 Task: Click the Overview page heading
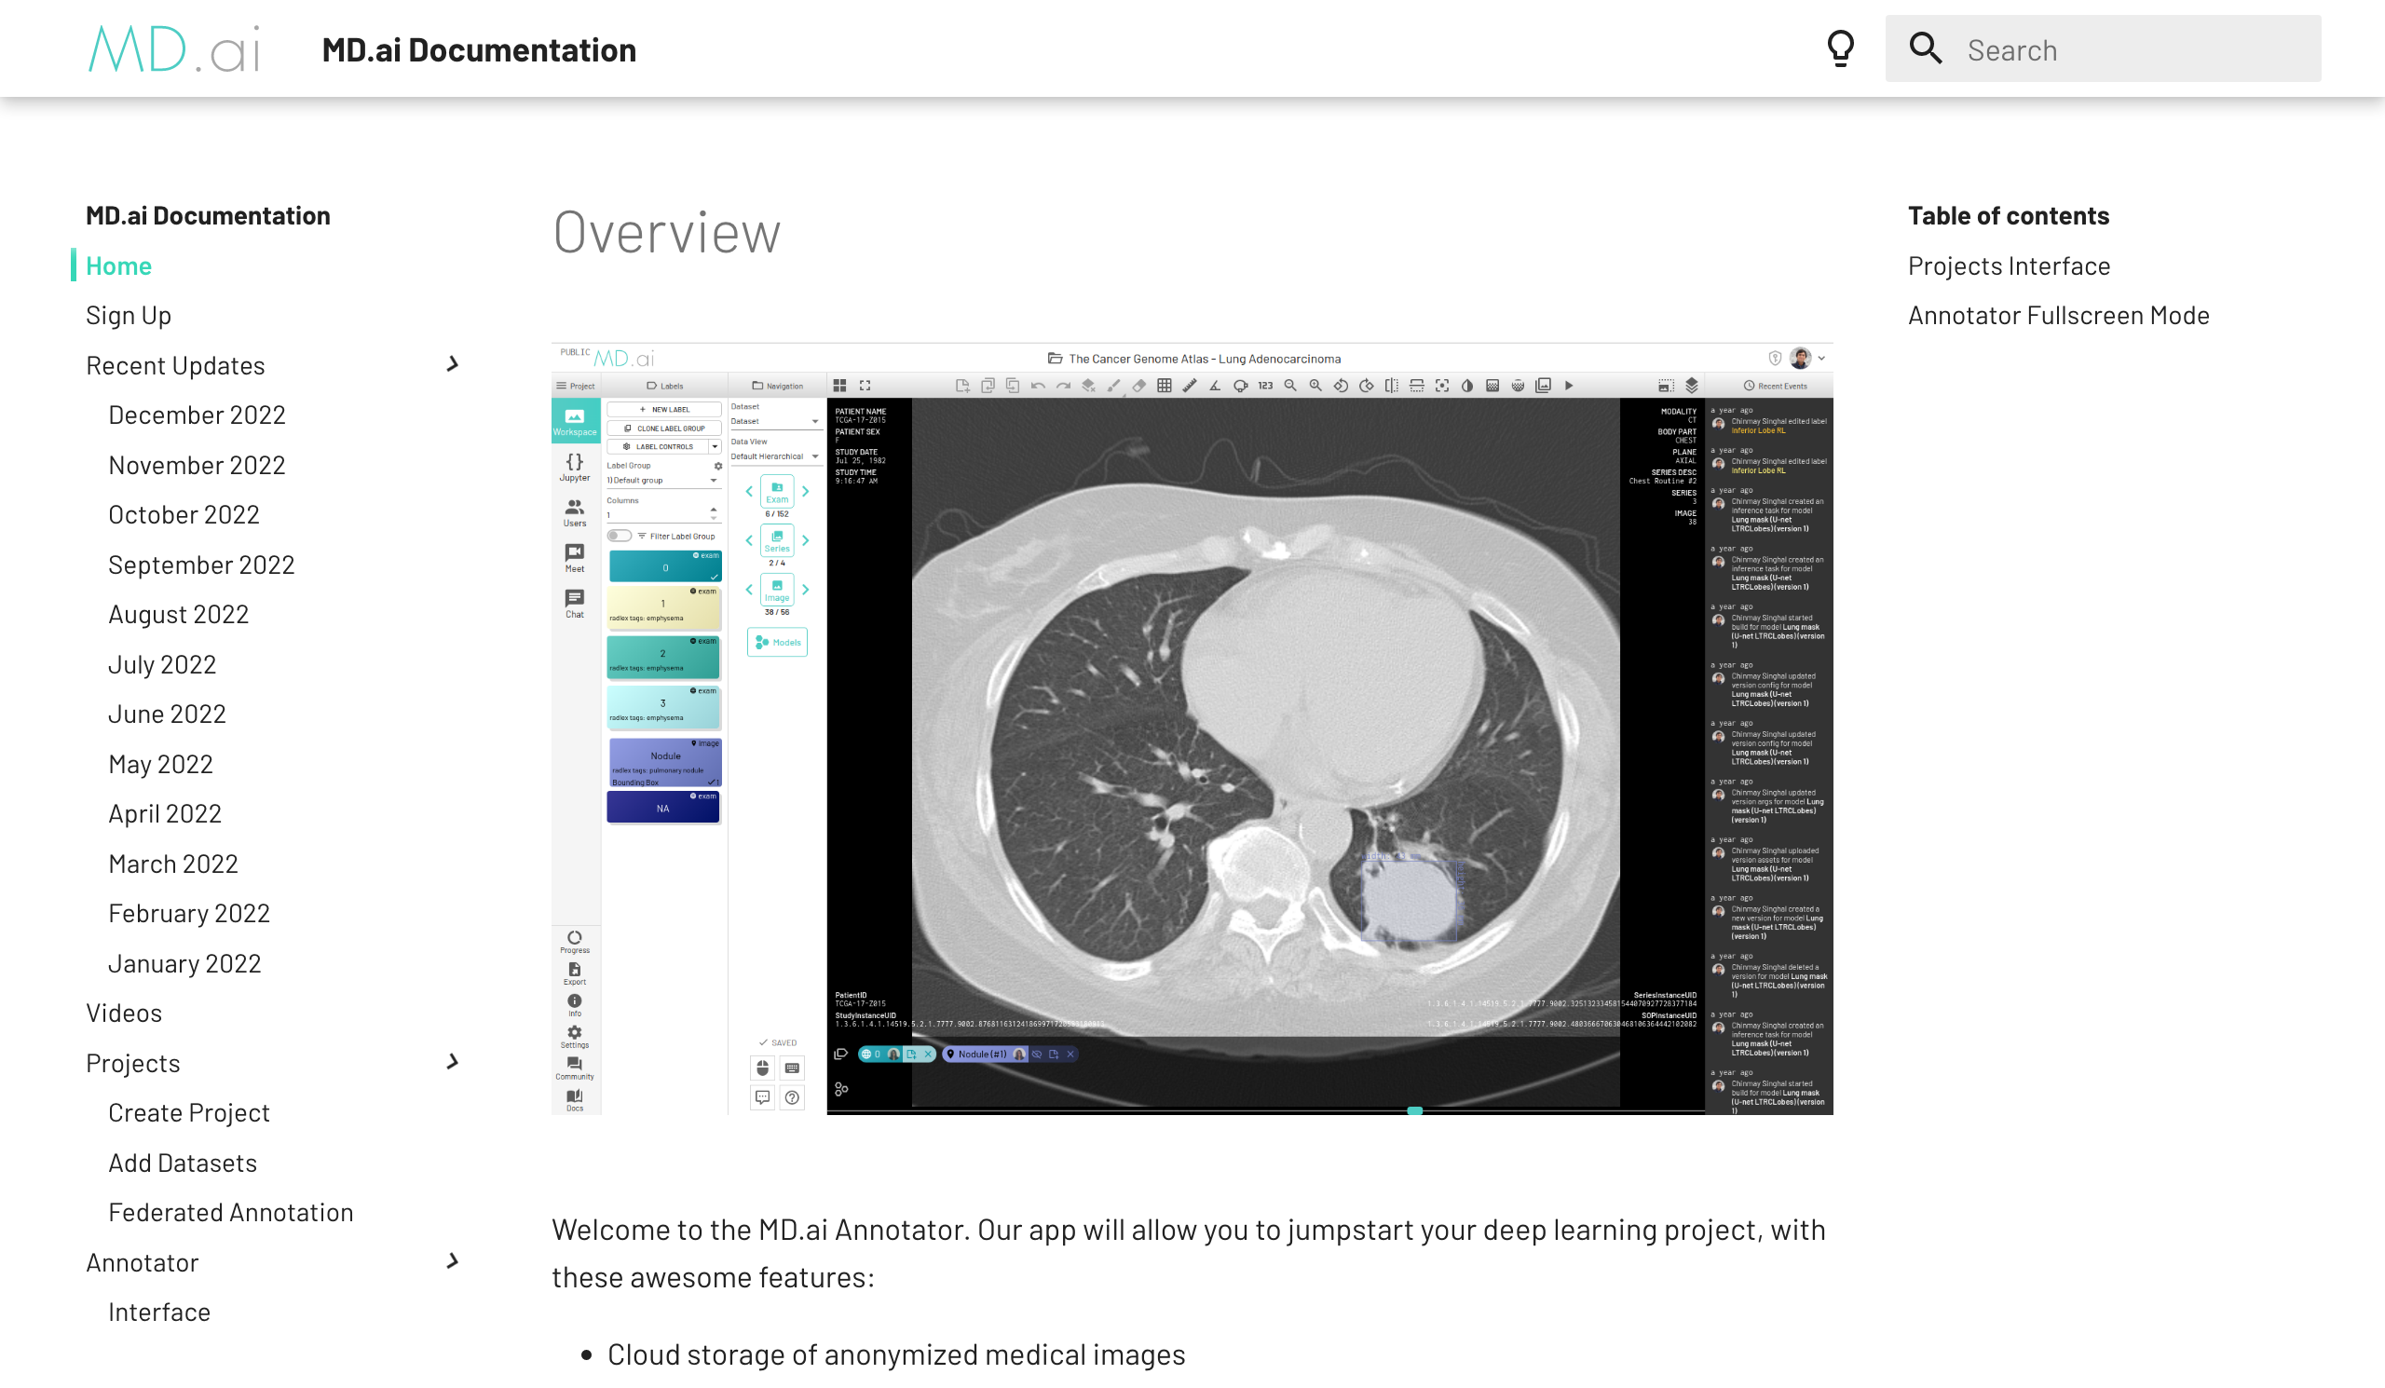[667, 233]
